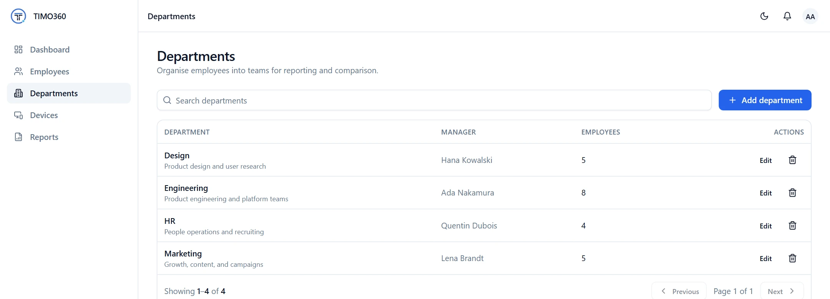Click manager Quentin Dubois

tap(469, 225)
